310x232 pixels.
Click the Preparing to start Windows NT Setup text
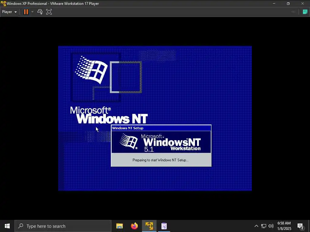pyautogui.click(x=160, y=160)
